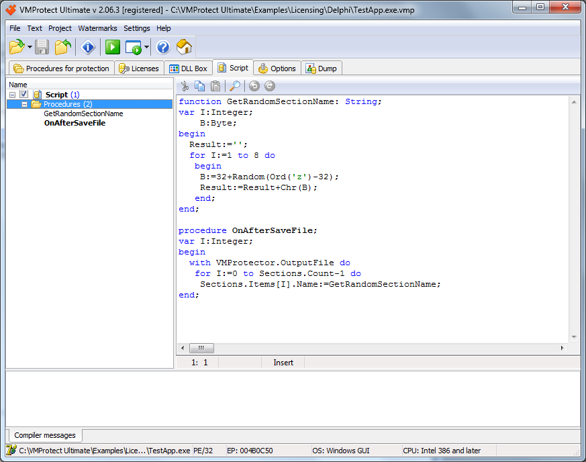Viewport: 586px width, 462px height.
Task: Click the 1: 1 cursor position indicator
Action: [199, 363]
